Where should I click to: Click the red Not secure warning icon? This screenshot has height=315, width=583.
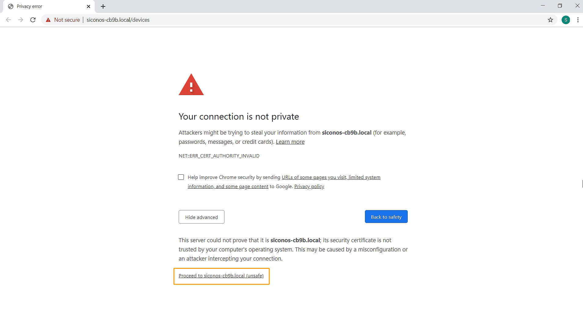point(48,20)
